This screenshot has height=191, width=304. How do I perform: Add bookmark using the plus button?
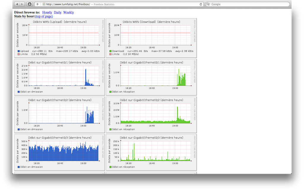37,4
